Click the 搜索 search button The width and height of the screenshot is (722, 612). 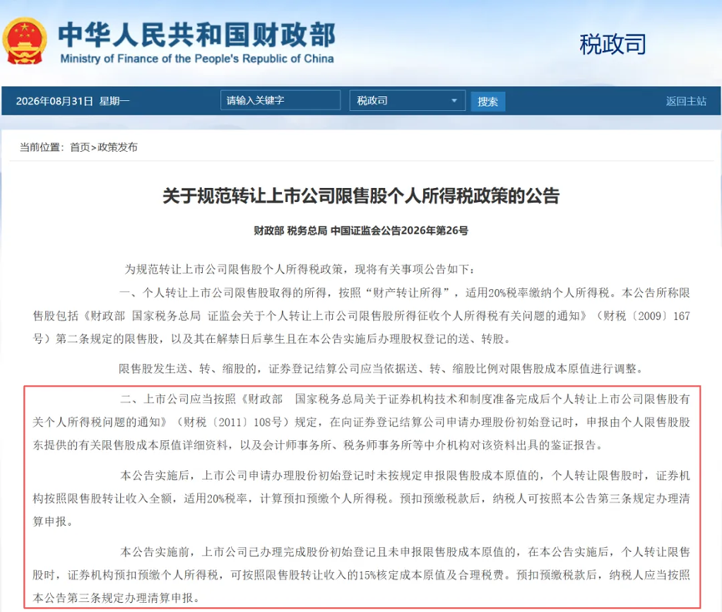click(x=487, y=101)
